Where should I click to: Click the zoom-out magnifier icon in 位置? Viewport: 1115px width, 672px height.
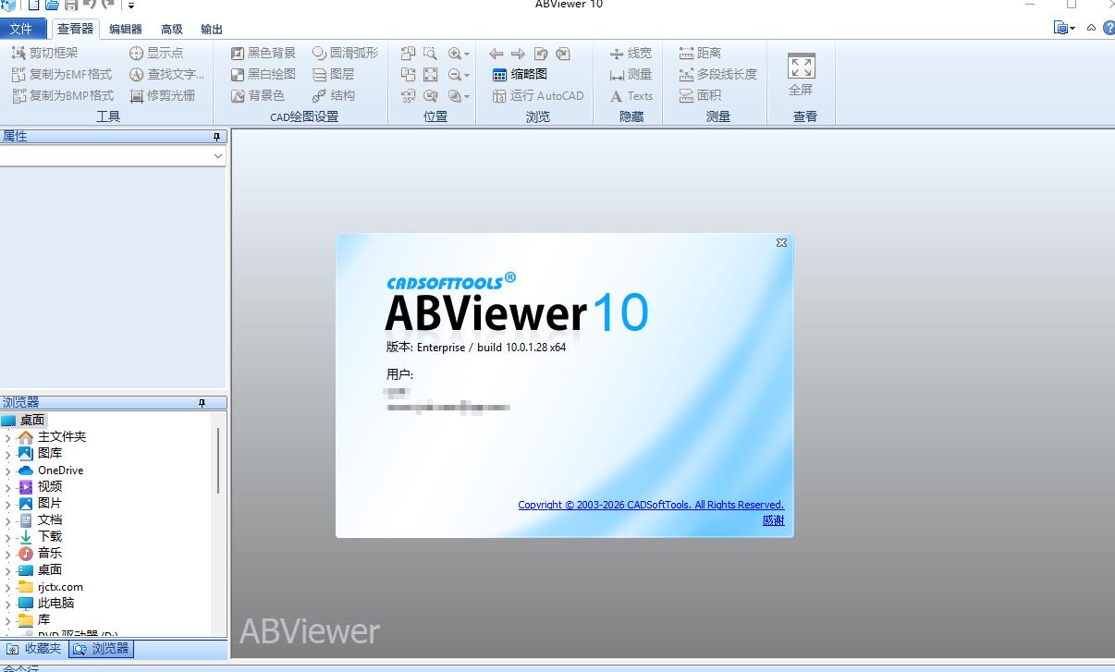454,75
